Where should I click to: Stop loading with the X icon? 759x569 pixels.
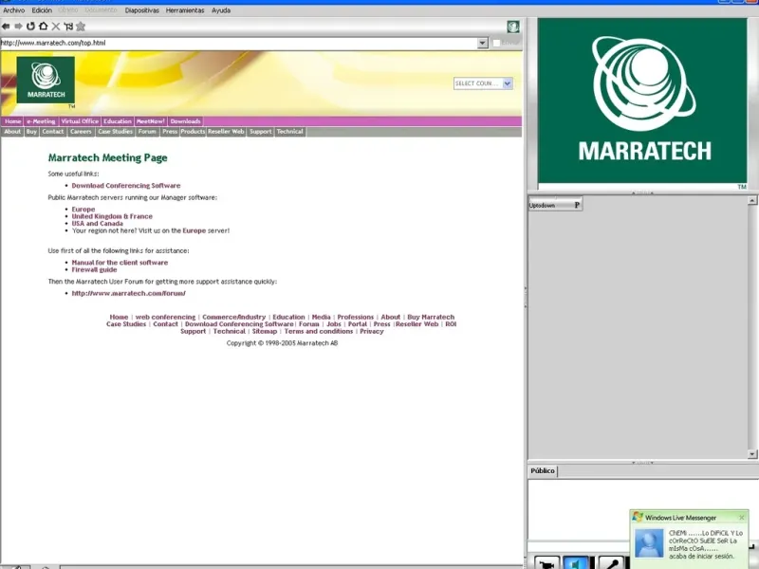coord(56,27)
